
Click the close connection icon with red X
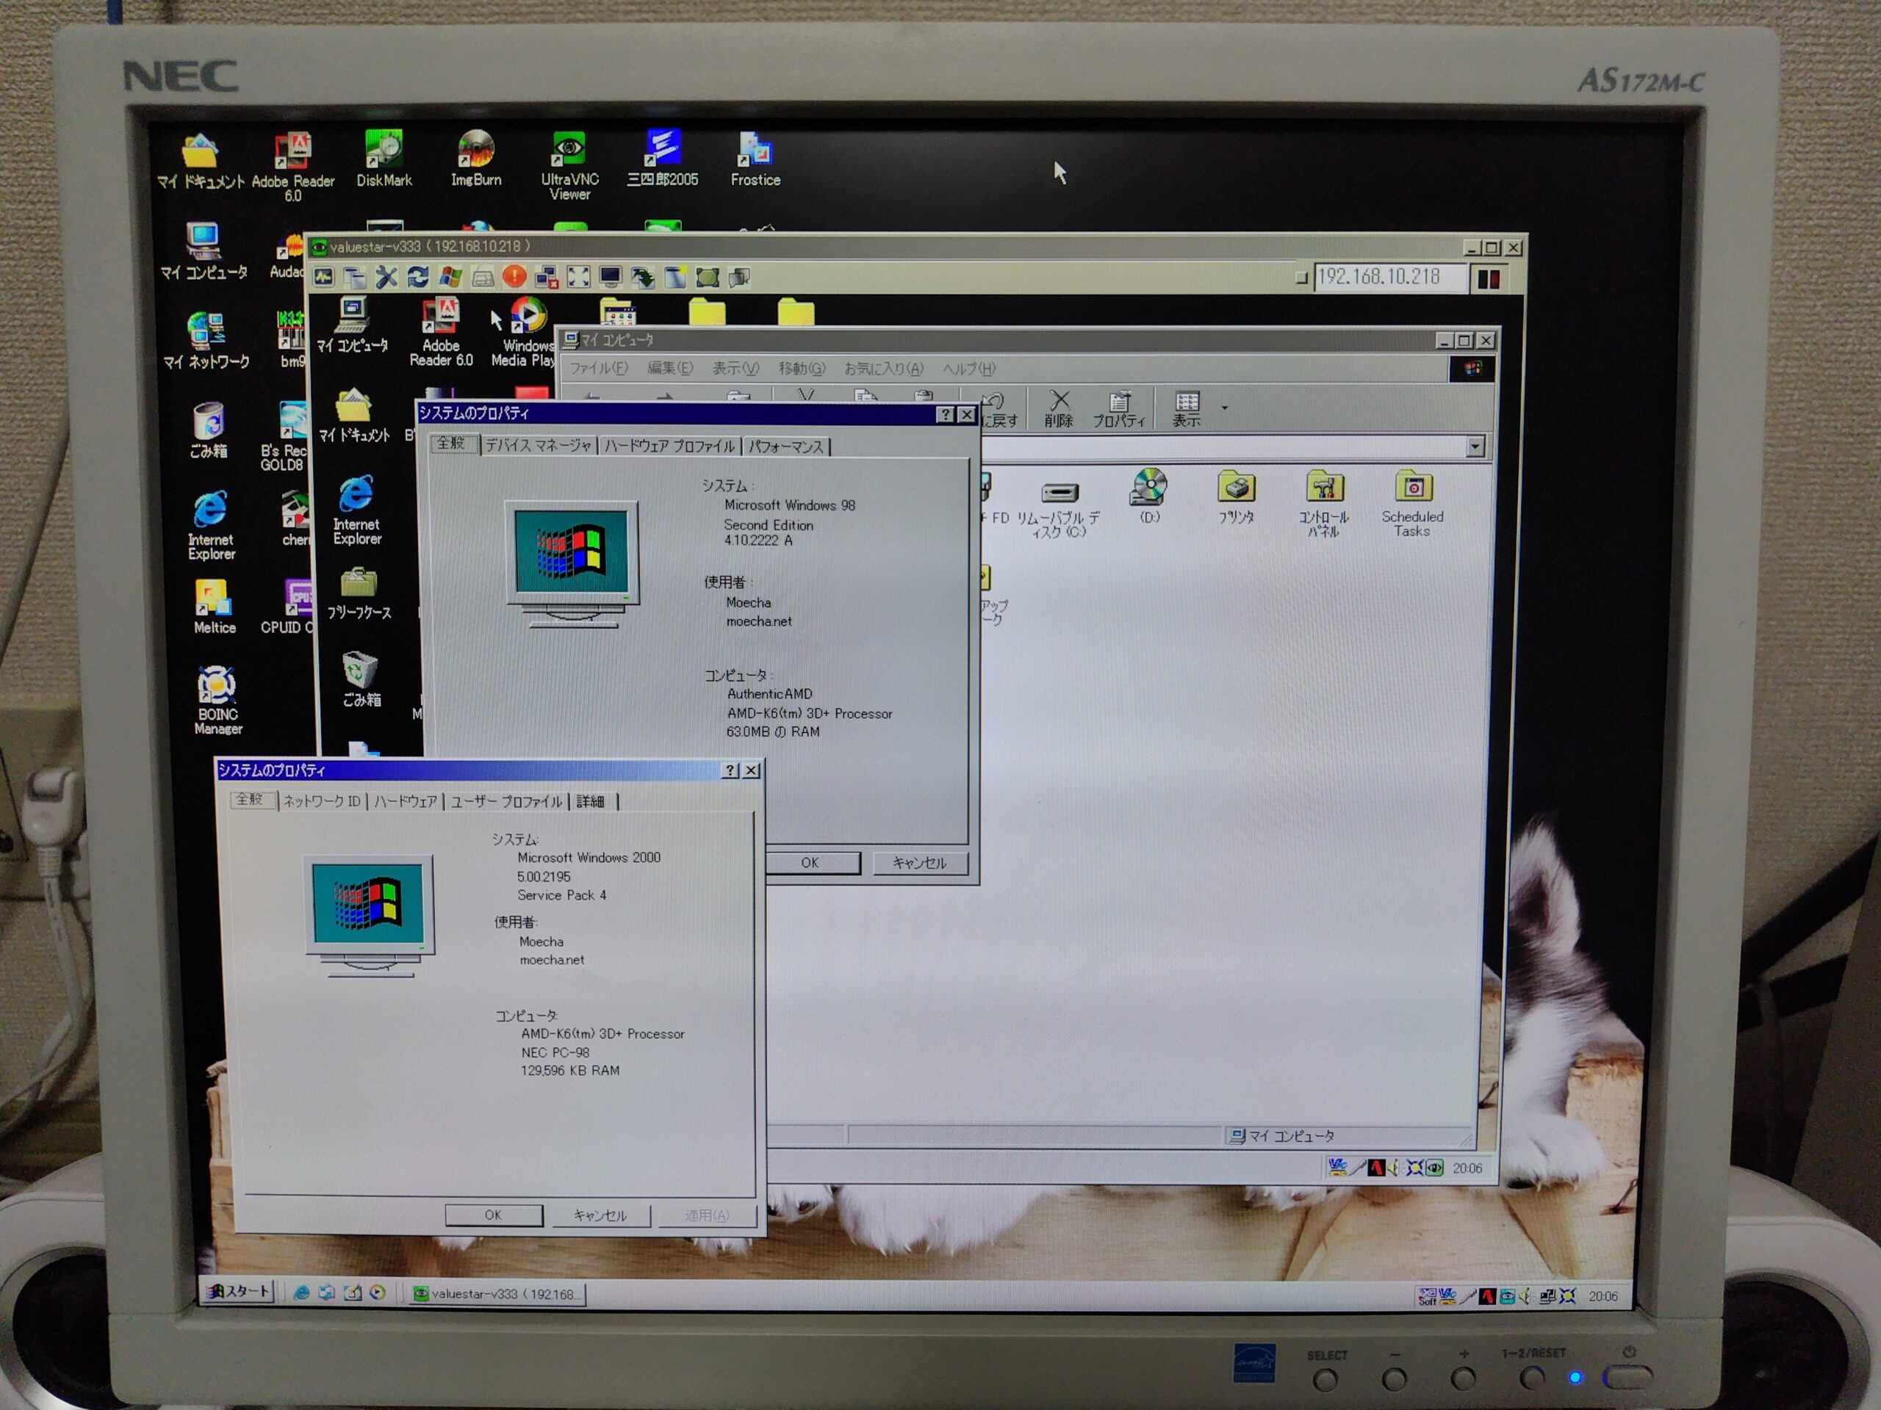(547, 277)
